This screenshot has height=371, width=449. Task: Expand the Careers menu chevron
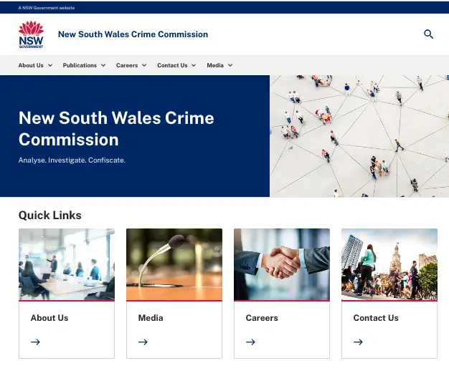point(144,65)
